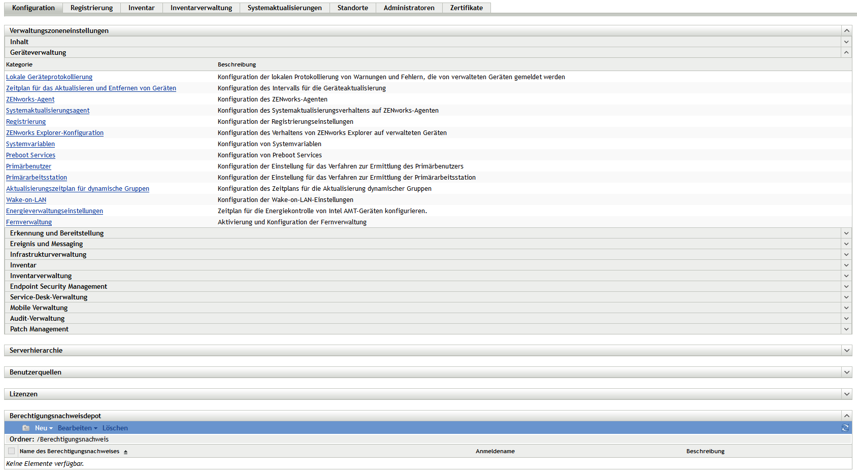Switch to the Systemaktualisierungen tab
The width and height of the screenshot is (857, 475).
tap(285, 8)
